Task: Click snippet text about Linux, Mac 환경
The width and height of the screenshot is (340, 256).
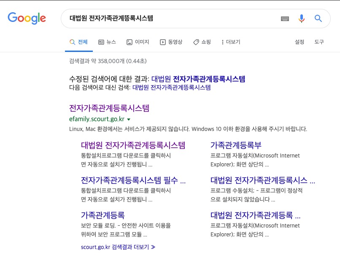Action: pos(188,129)
